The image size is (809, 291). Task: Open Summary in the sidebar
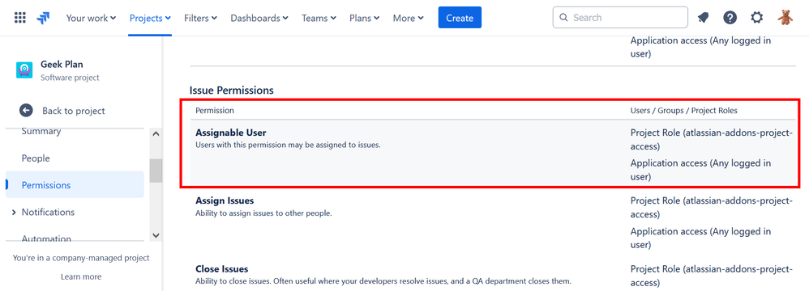tap(41, 131)
